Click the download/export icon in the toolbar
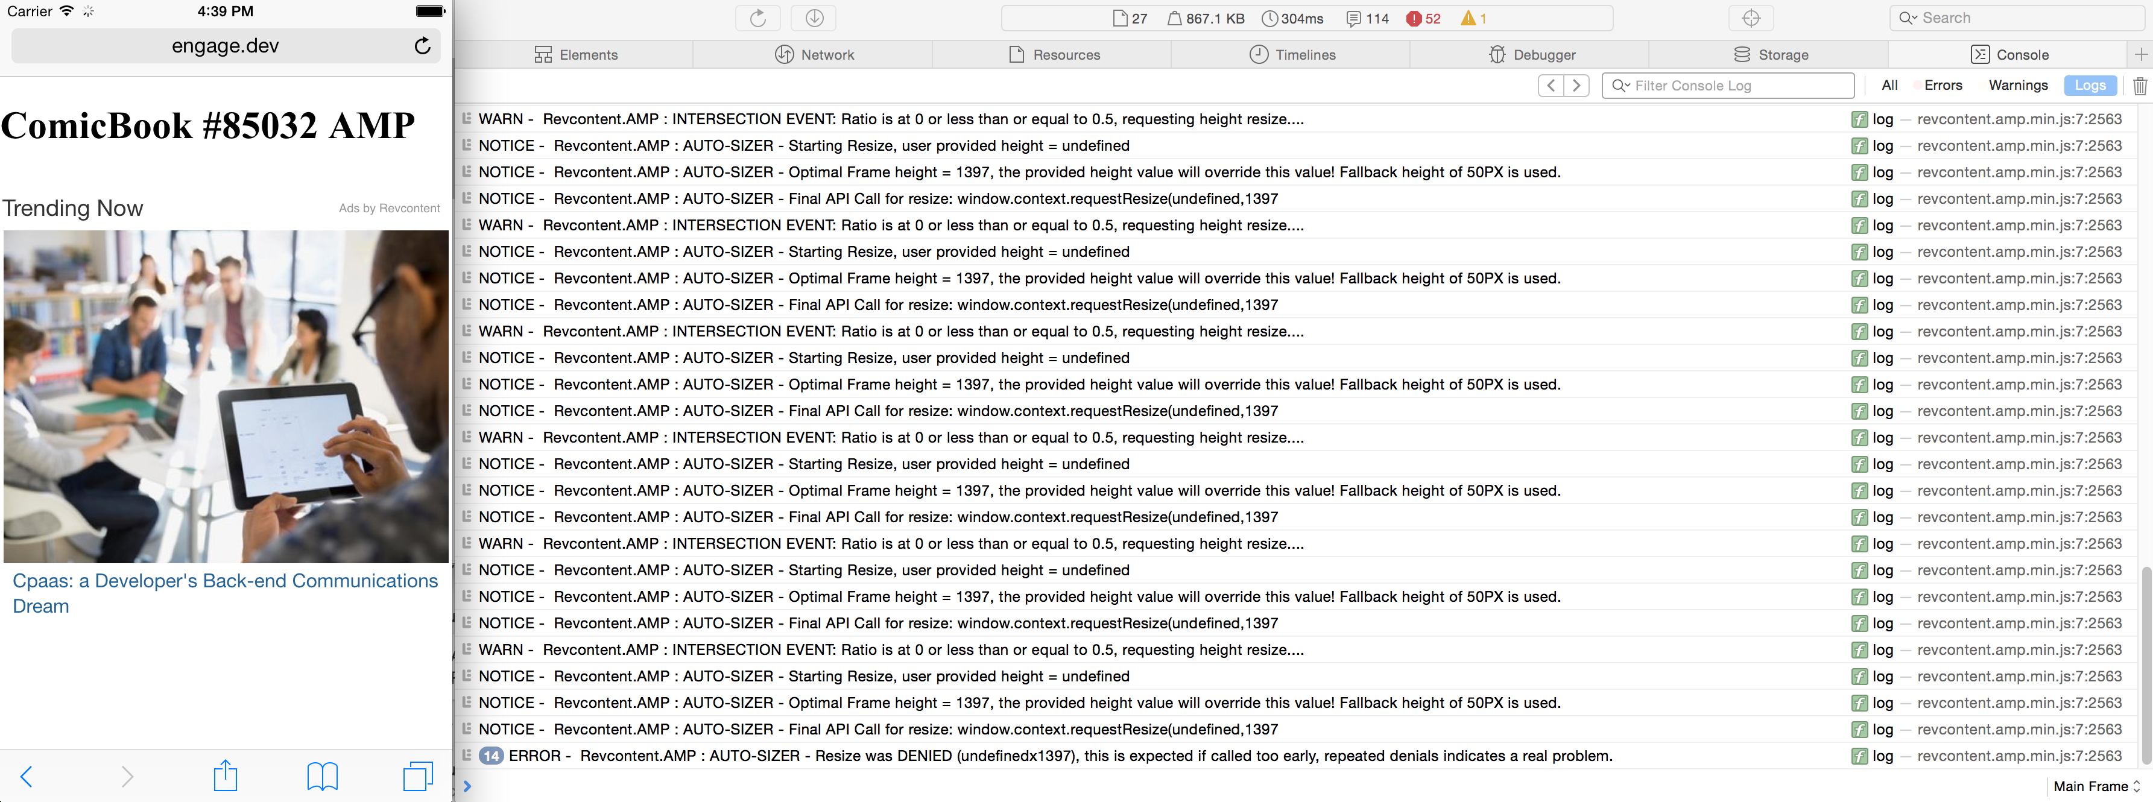Viewport: 2153px width, 802px height. (x=813, y=17)
